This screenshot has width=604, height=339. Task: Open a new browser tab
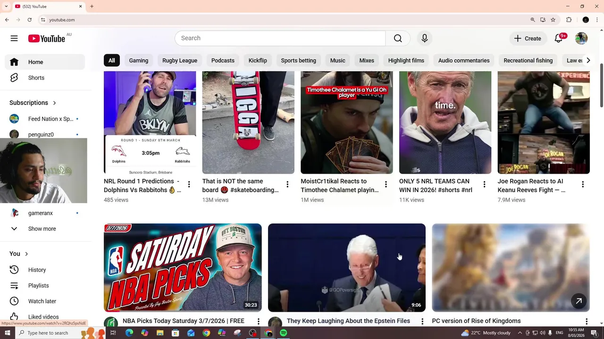click(x=92, y=6)
